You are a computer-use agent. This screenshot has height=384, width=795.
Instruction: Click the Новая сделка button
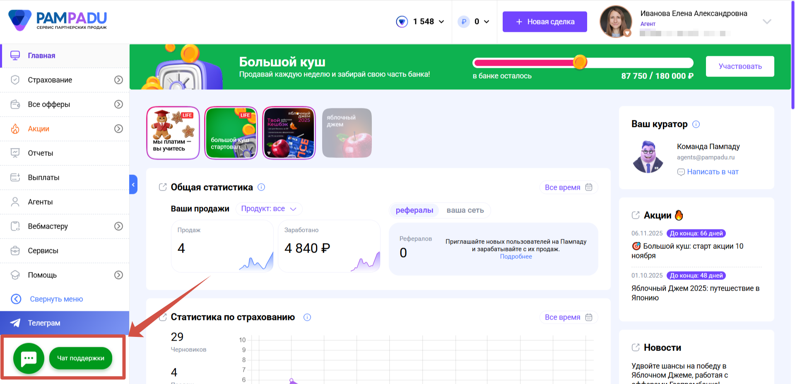click(x=544, y=21)
